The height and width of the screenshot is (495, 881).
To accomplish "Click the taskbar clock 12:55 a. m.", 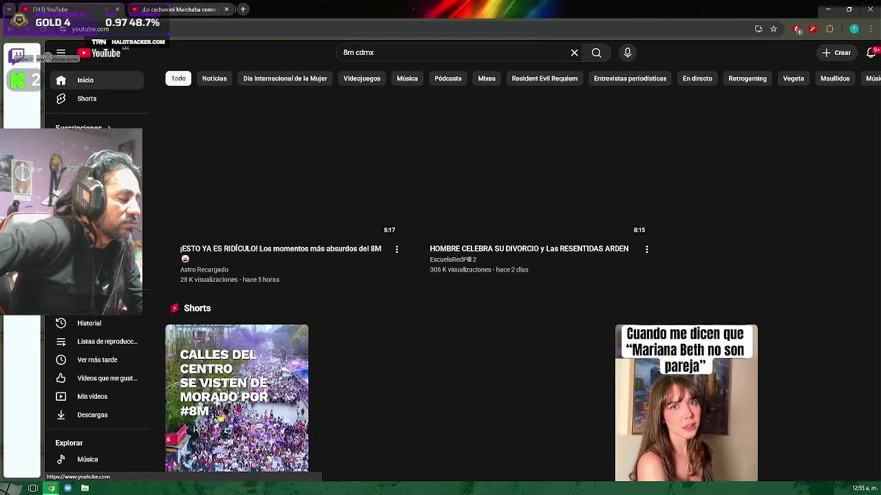I will [x=864, y=488].
